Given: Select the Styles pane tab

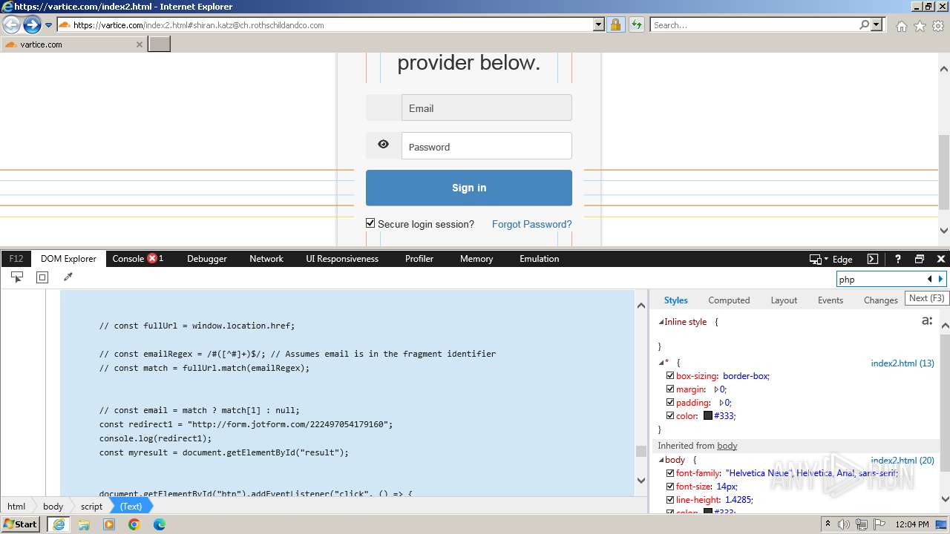Looking at the screenshot, I should tap(675, 300).
